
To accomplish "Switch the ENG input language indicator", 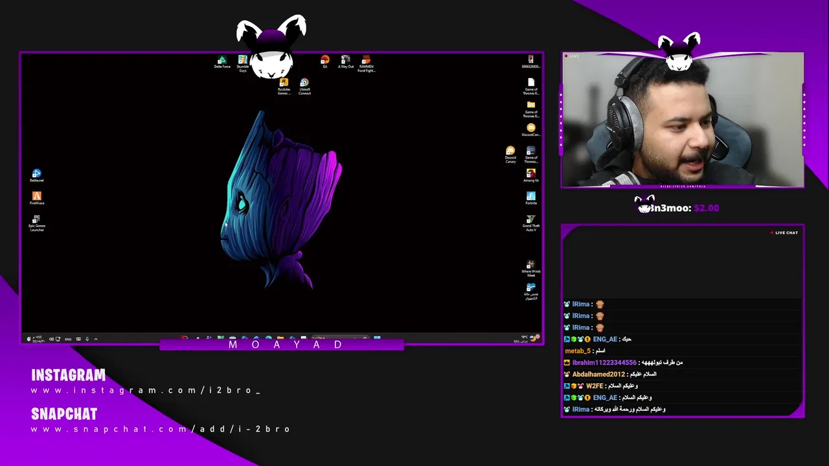I will pos(68,338).
